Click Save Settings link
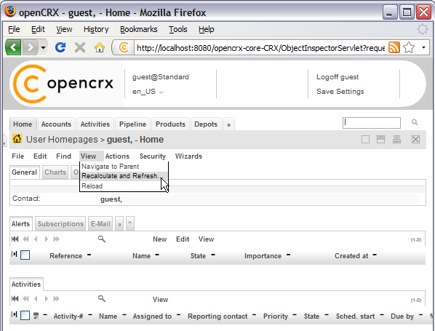 [340, 91]
